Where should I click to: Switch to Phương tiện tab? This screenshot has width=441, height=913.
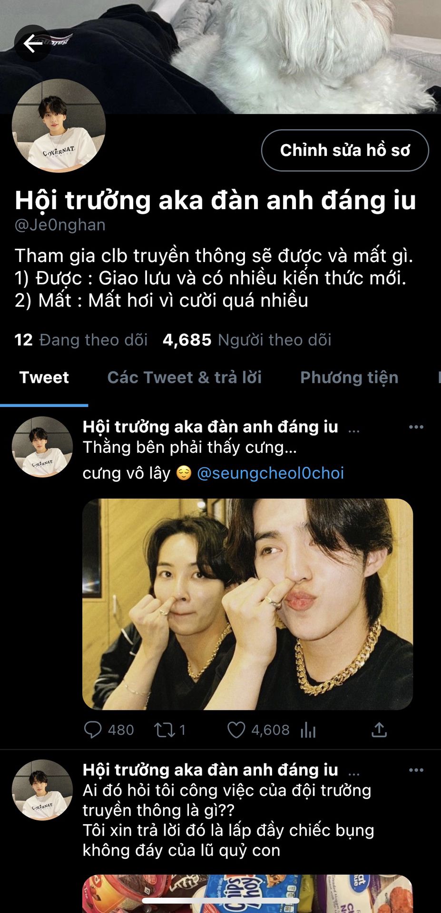349,378
